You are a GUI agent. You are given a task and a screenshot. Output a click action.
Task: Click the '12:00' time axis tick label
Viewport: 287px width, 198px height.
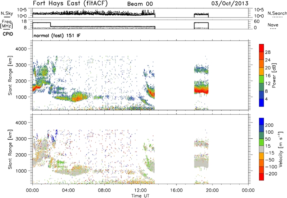(140, 190)
